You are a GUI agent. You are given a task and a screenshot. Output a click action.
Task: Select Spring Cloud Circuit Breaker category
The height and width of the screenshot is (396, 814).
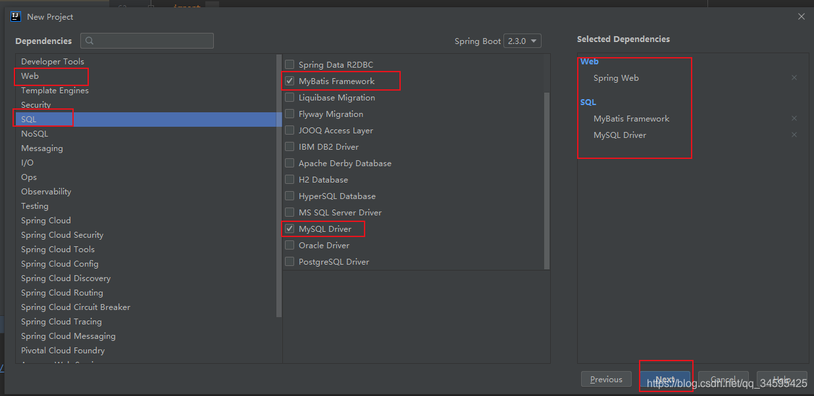146,307
